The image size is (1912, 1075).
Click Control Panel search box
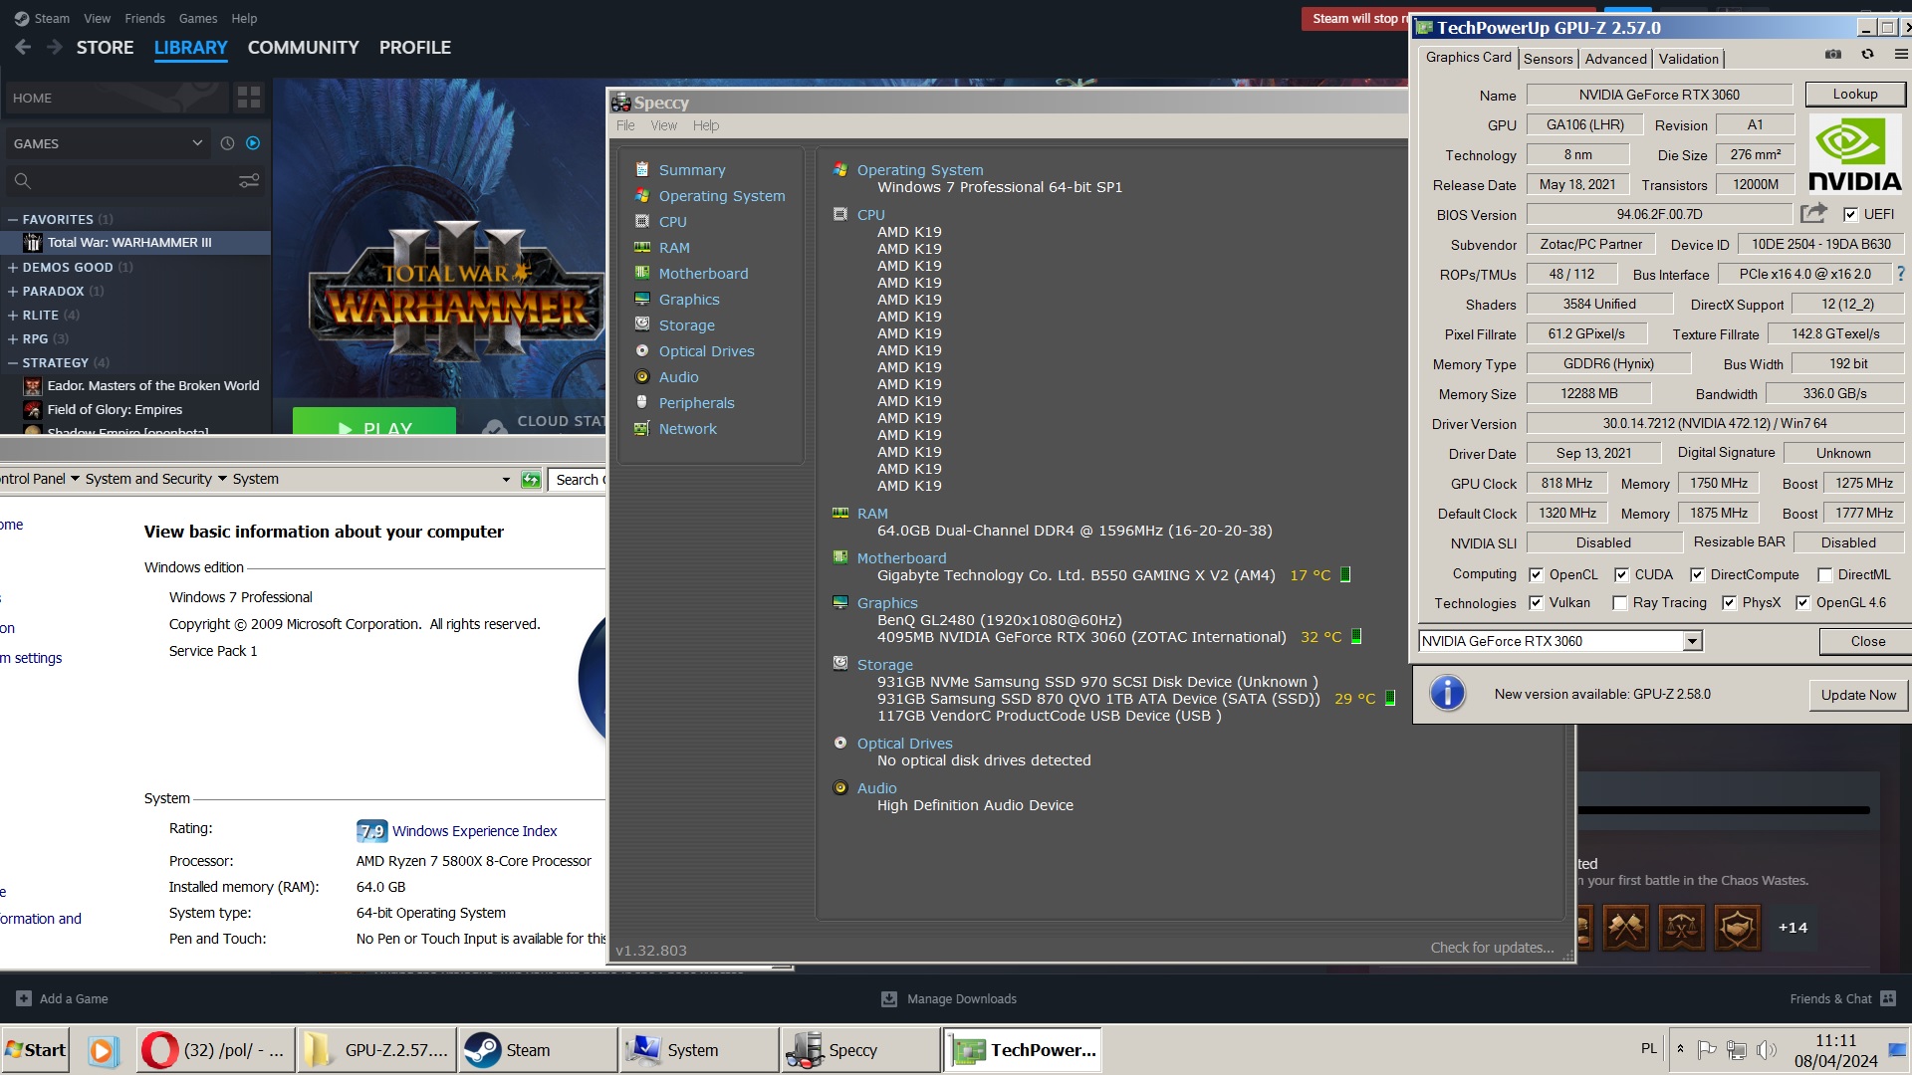coord(578,480)
